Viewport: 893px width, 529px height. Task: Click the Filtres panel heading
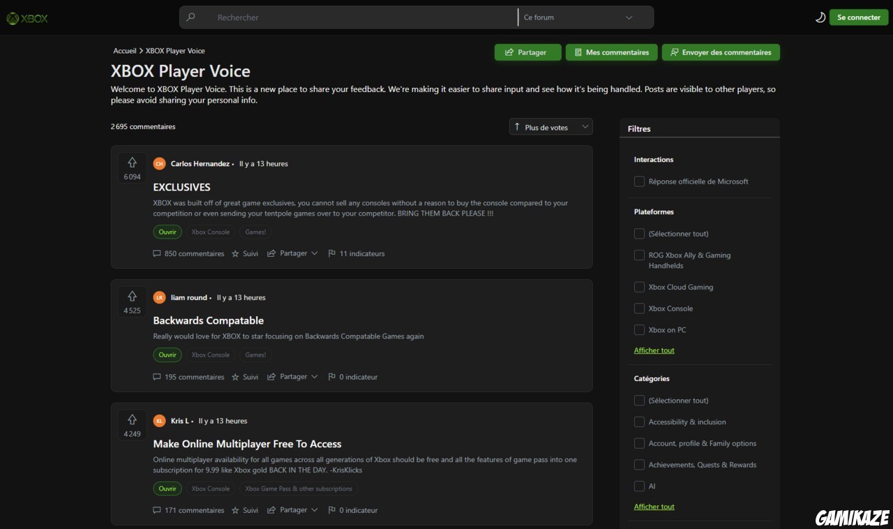[639, 129]
